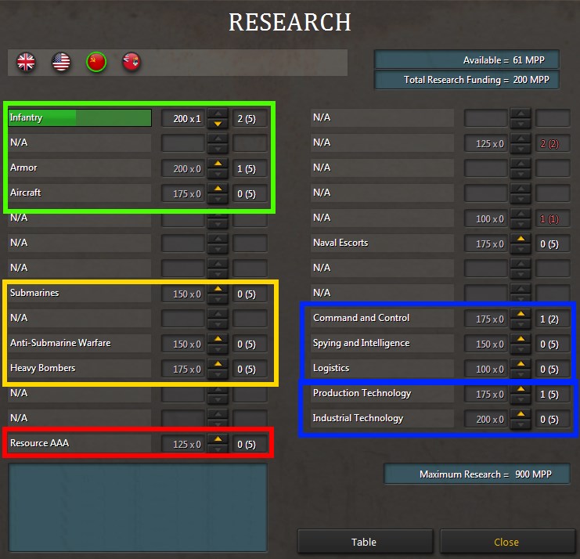Screen dimensions: 580x559
Task: Select the Logistics research row
Action: tap(383, 368)
